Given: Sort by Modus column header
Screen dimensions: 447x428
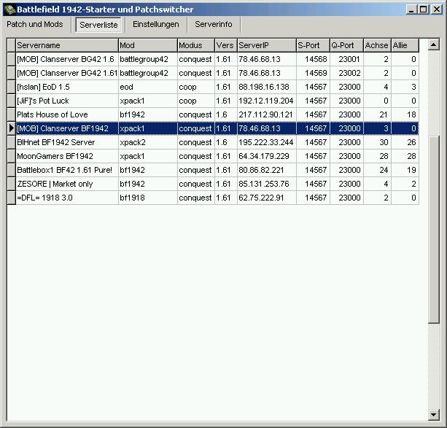Looking at the screenshot, I should pyautogui.click(x=196, y=45).
